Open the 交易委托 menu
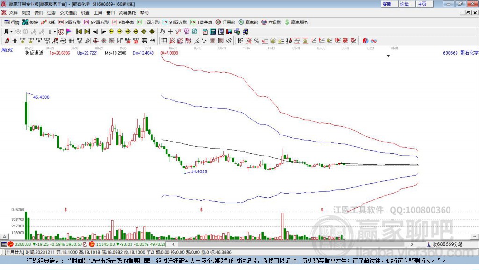 pos(127,13)
